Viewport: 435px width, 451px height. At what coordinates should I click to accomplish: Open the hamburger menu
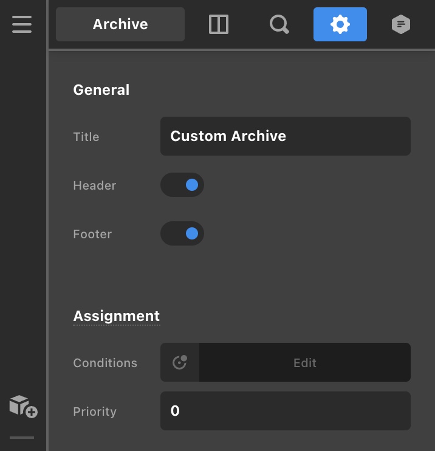point(22,24)
